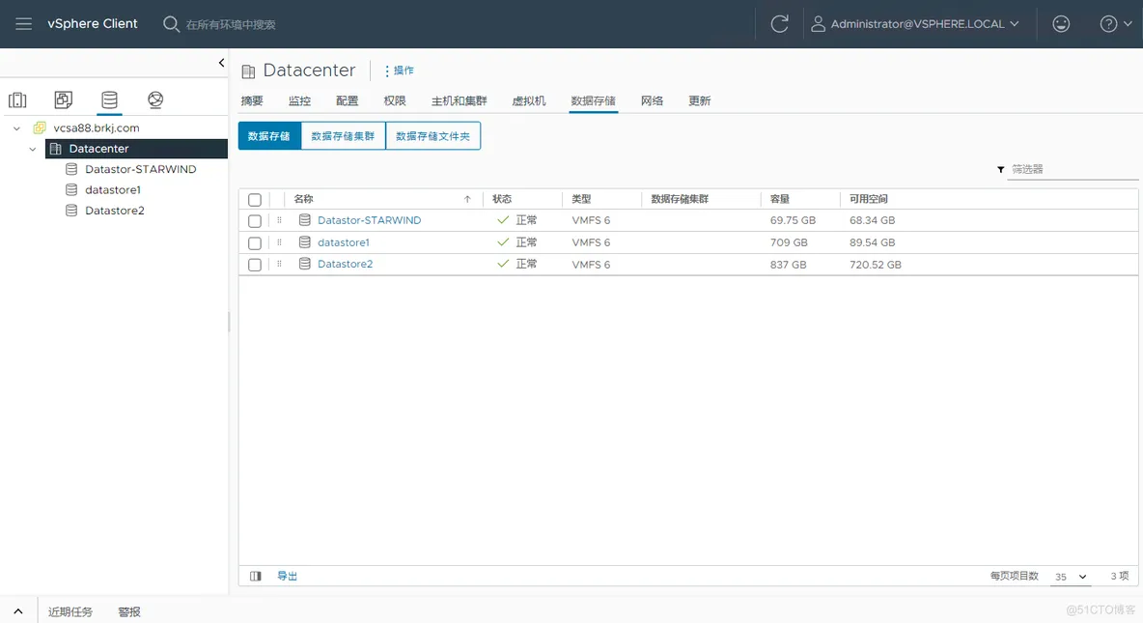Refresh the vSphere Client view

tap(779, 24)
